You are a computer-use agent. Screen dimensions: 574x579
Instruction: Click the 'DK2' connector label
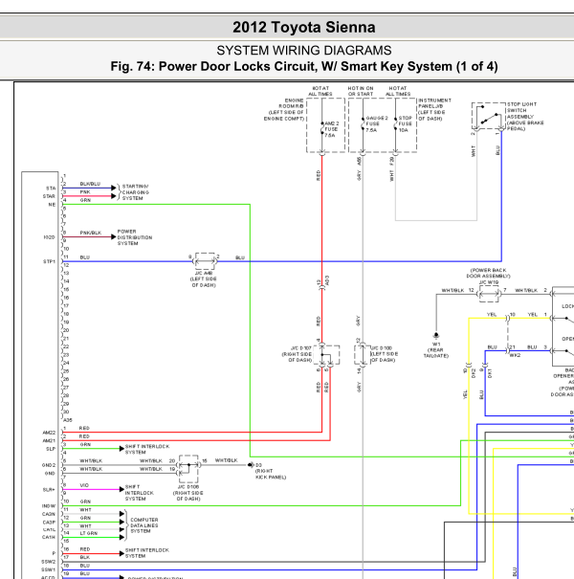pyautogui.click(x=474, y=373)
